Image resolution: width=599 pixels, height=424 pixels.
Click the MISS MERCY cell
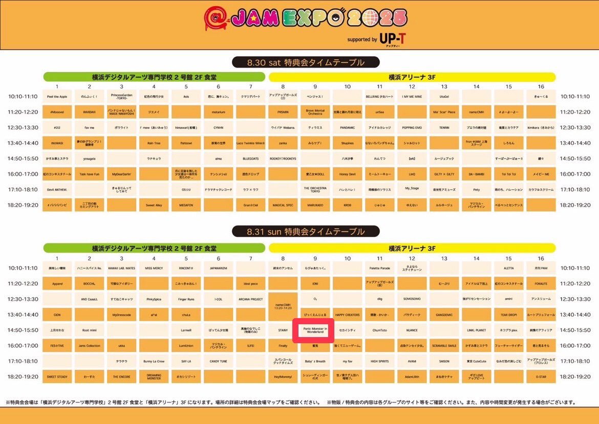pos(154,269)
